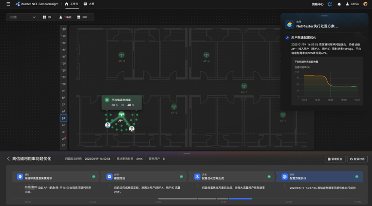Click the 查看报告 button
This screenshot has height=206, width=372.
point(335,159)
